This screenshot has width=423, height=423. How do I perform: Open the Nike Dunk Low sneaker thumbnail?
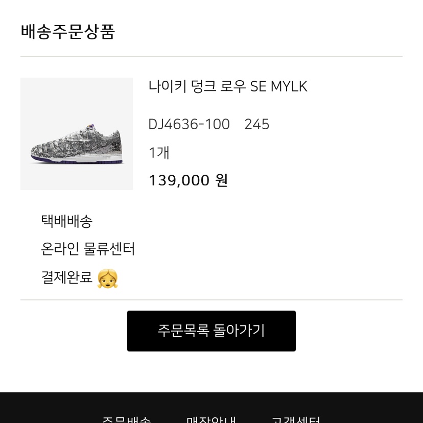[77, 134]
